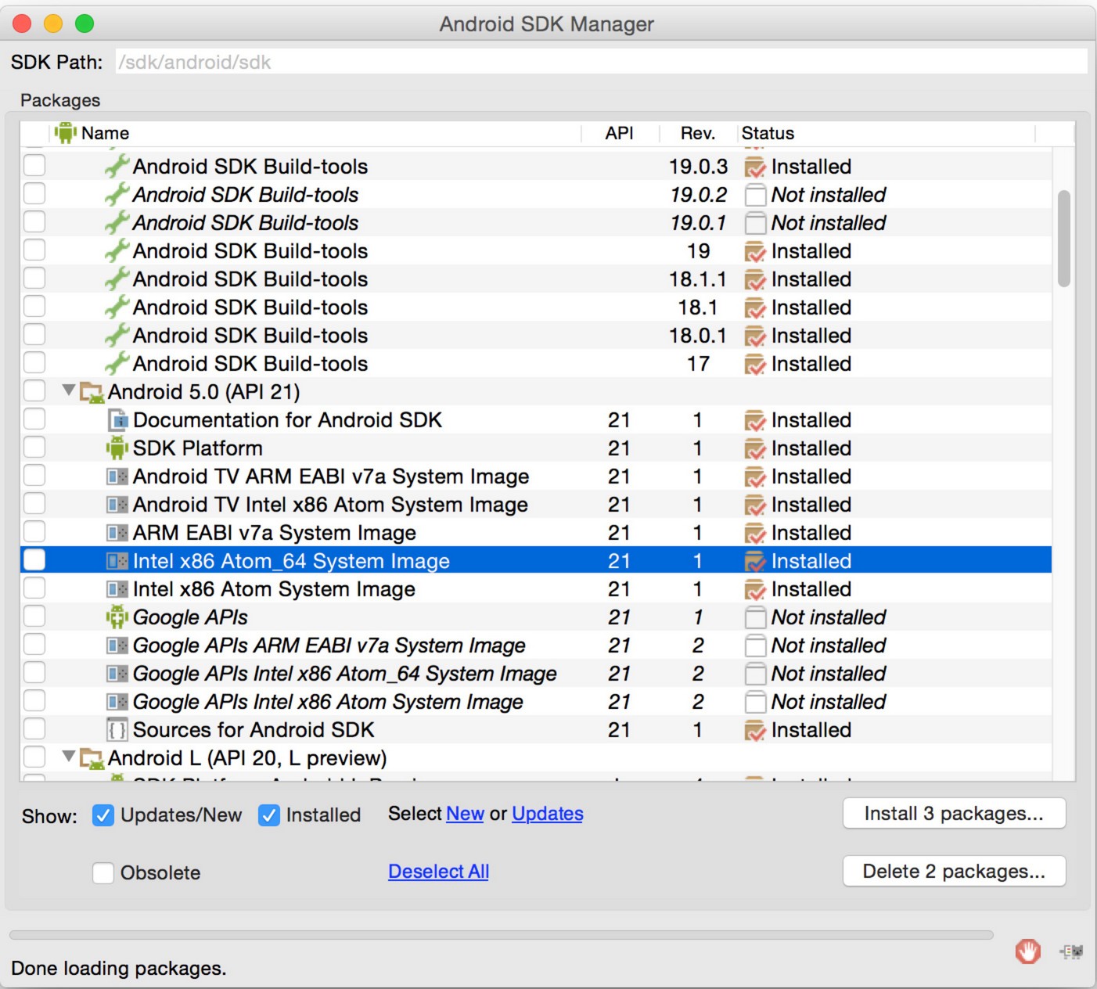
Task: Toggle the Updates/New show checkbox
Action: (103, 815)
